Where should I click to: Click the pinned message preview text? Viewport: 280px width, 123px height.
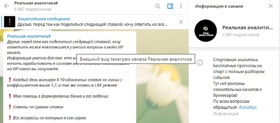click(x=93, y=24)
